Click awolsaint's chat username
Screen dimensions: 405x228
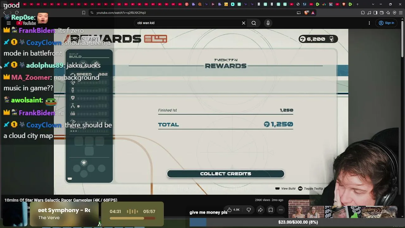[27, 100]
